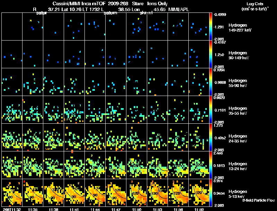The width and height of the screenshot is (277, 211).
Task: Click the "-1.291" color scale value
Action: [x=219, y=27]
